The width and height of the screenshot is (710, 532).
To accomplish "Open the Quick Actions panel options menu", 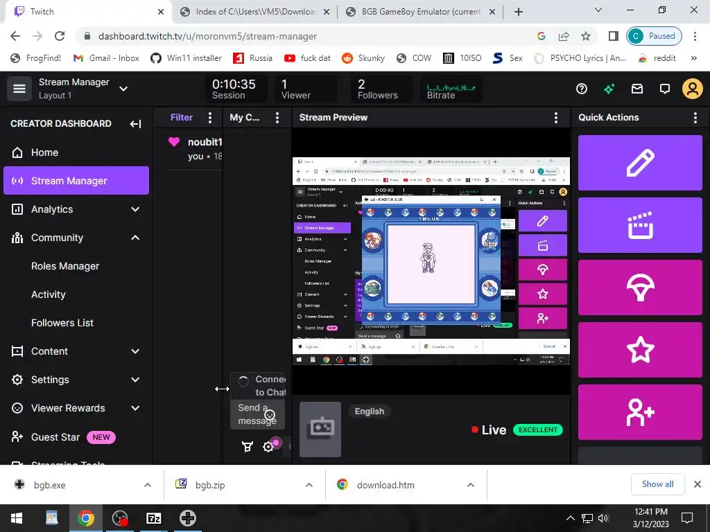I will [x=695, y=118].
